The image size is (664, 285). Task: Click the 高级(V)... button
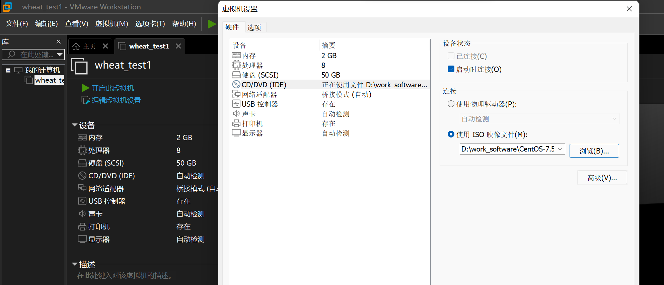click(602, 178)
